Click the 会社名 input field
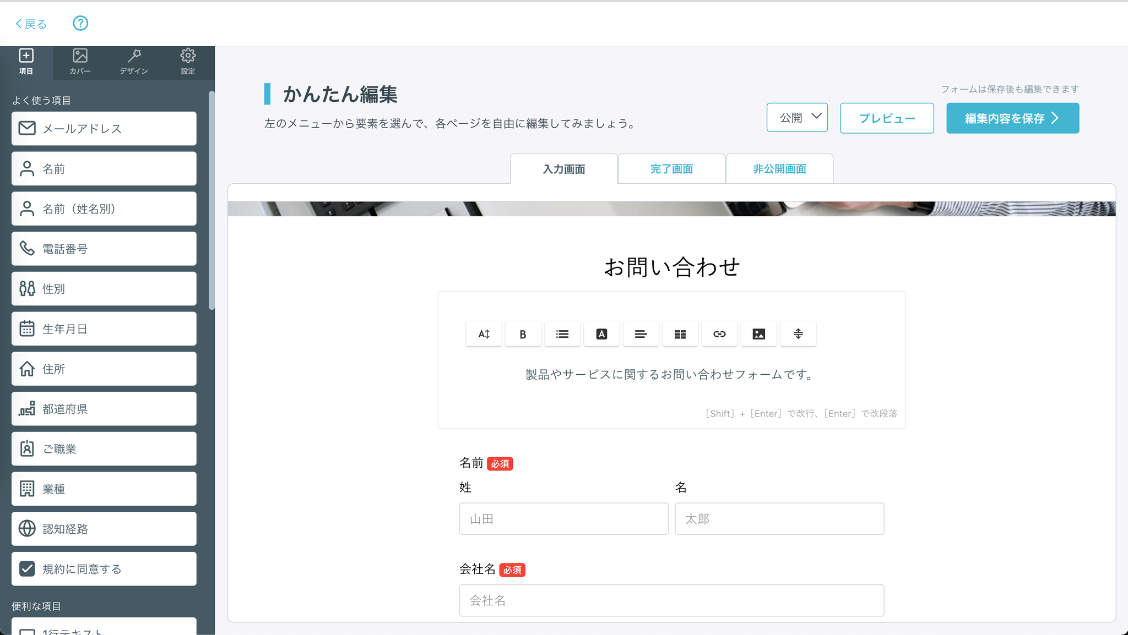 pos(671,600)
